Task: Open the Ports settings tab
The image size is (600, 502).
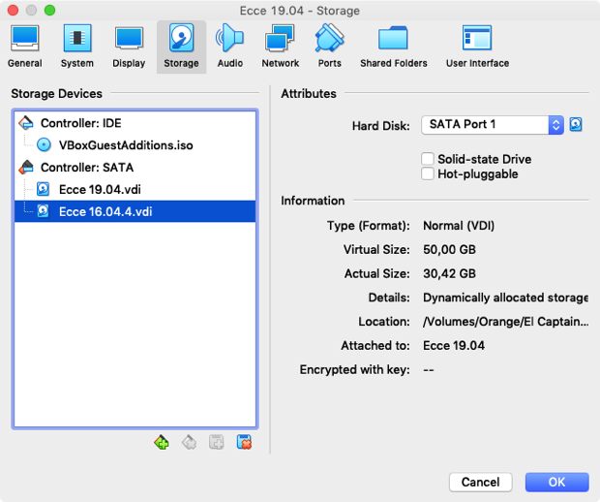Action: pos(329,47)
